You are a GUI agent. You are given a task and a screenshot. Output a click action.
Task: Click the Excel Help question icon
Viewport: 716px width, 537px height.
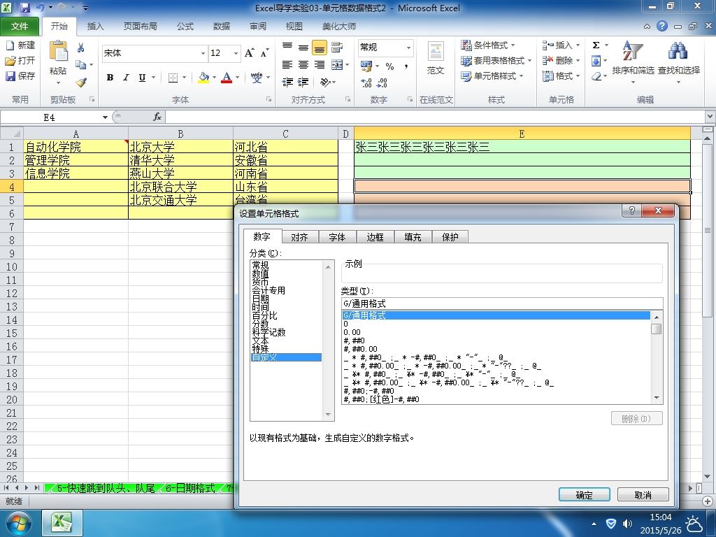click(661, 26)
